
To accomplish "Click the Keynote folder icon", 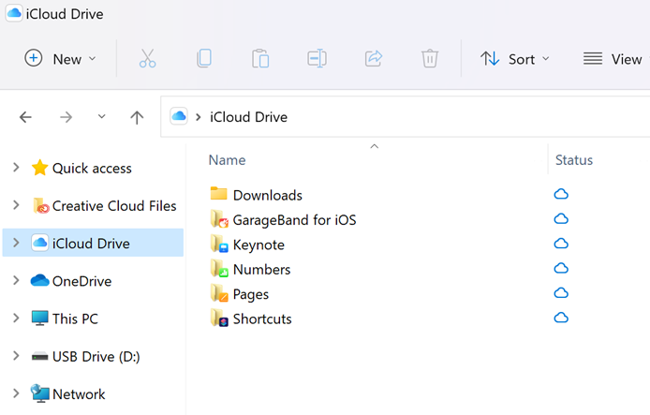I will 219,244.
